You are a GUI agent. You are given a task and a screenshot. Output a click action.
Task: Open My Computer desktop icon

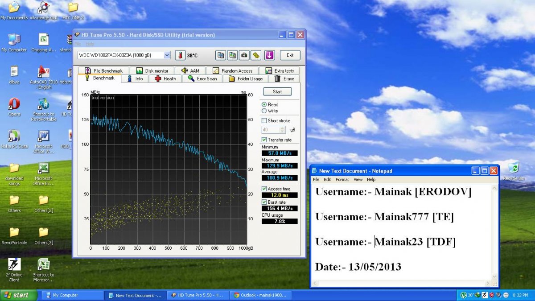pos(14,43)
